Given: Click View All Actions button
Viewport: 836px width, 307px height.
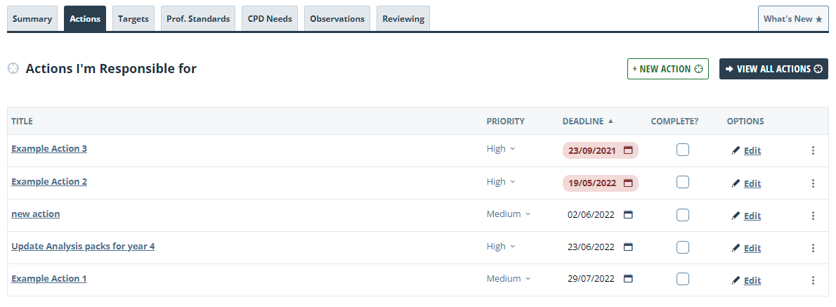Looking at the screenshot, I should tap(773, 69).
